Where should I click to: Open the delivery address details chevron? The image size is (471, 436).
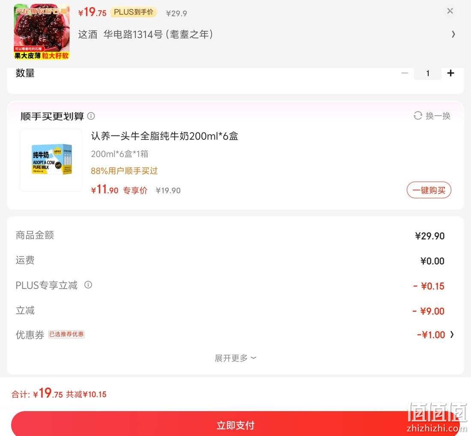(453, 34)
